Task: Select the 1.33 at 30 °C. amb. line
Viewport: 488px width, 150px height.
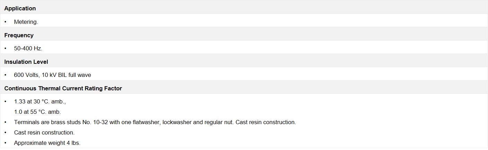Action: [x=40, y=102]
